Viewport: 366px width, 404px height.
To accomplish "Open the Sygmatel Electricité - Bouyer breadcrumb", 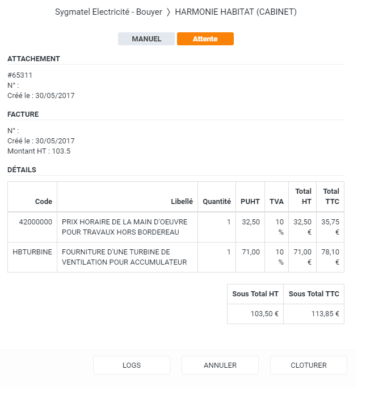I will coord(108,12).
